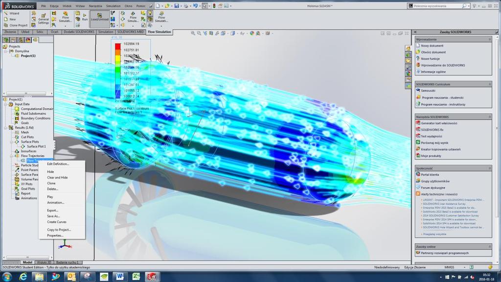Select Surface Plot 1 tree item
Viewport: 501px width, 282px height.
click(x=36, y=146)
